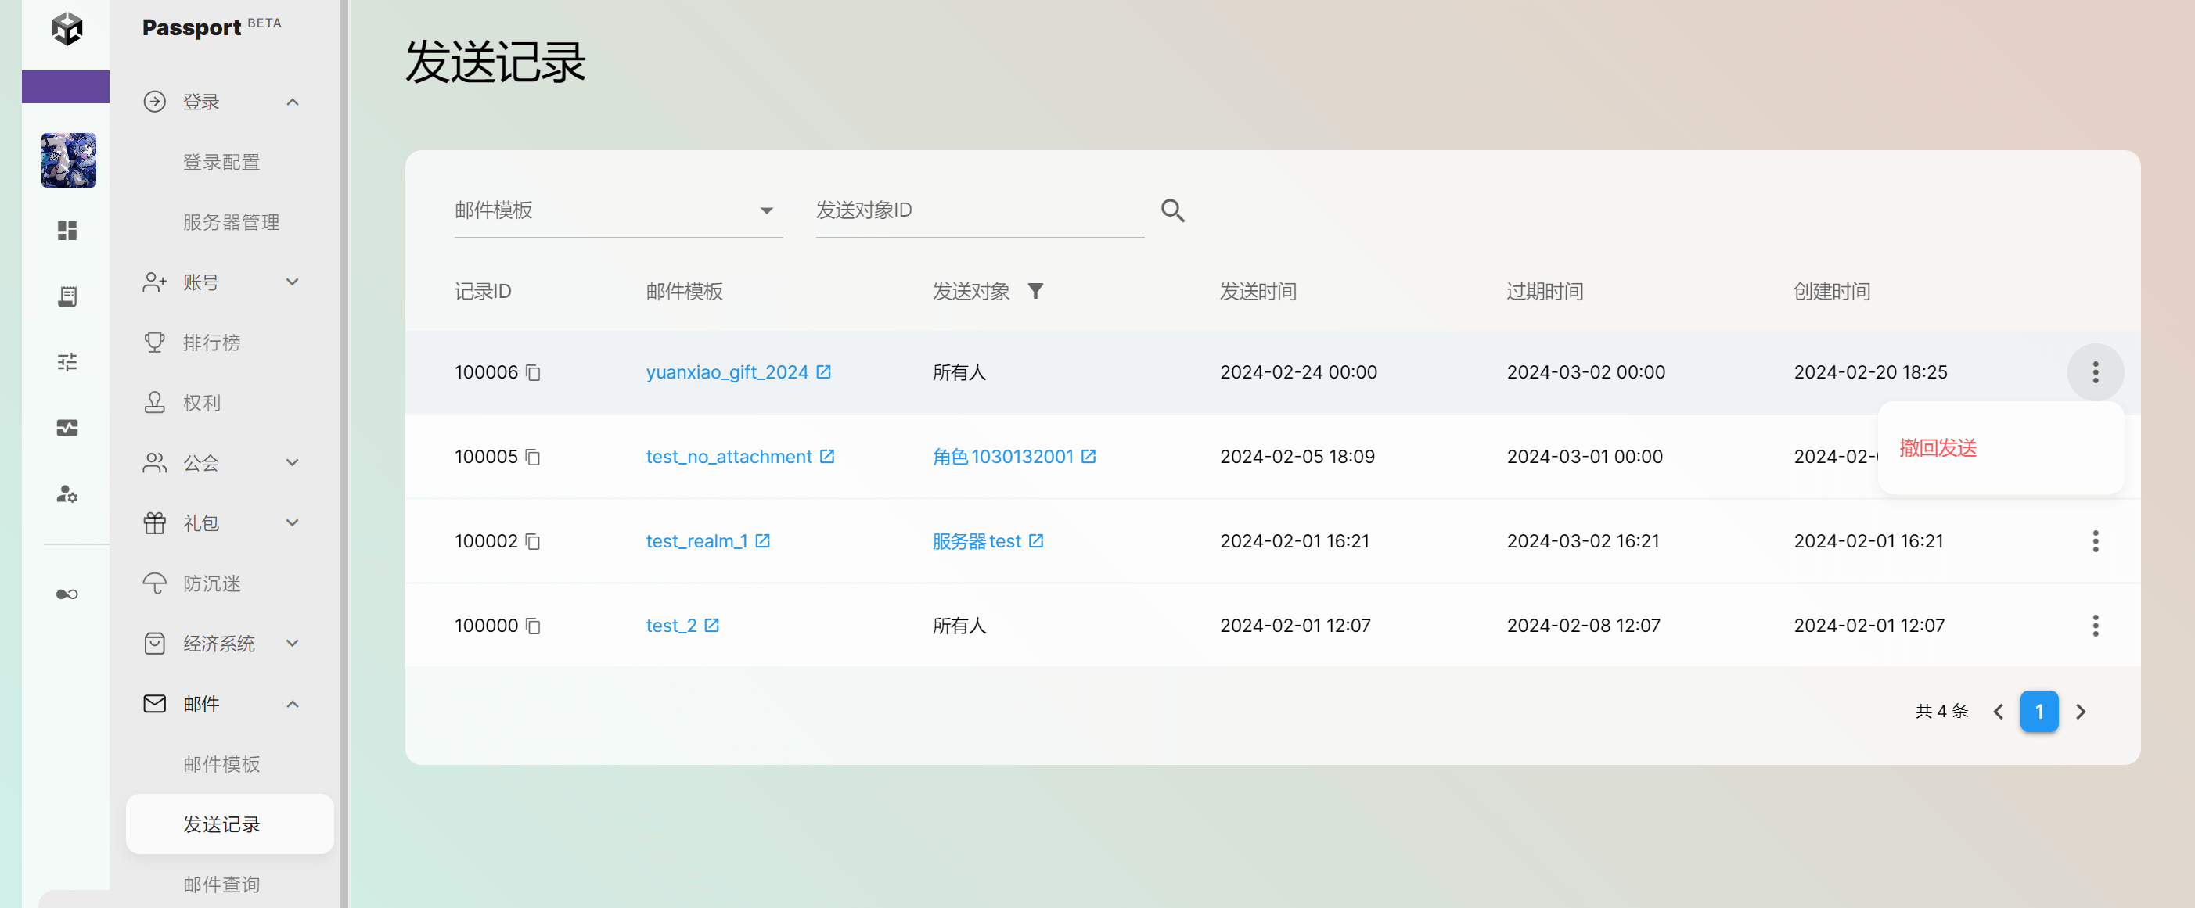Copy record ID 100000

(x=533, y=626)
